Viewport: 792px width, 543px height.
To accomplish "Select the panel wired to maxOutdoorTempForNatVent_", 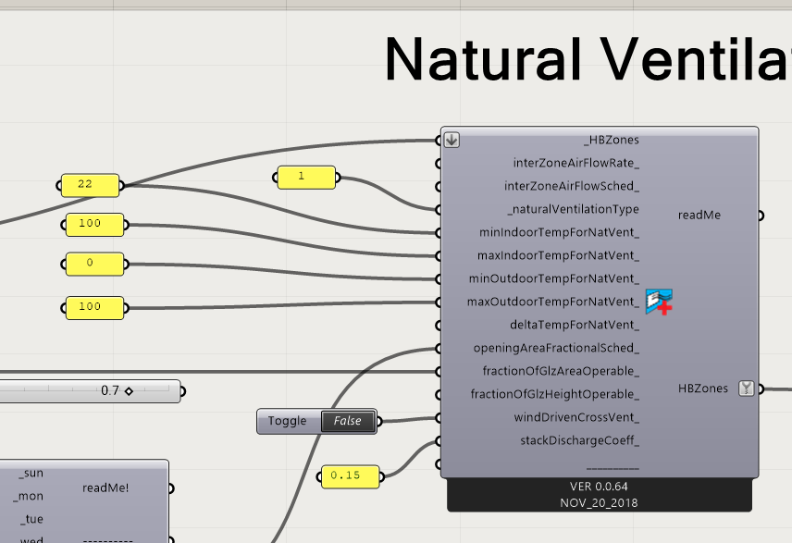I will point(94,308).
